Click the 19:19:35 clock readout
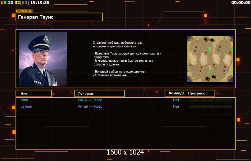This screenshot has height=161, width=251. pyautogui.click(x=40, y=3)
